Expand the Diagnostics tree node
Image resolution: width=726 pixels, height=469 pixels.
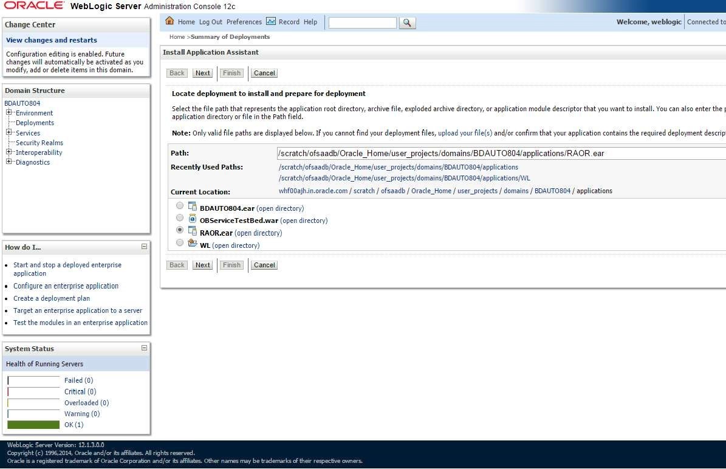(8, 162)
